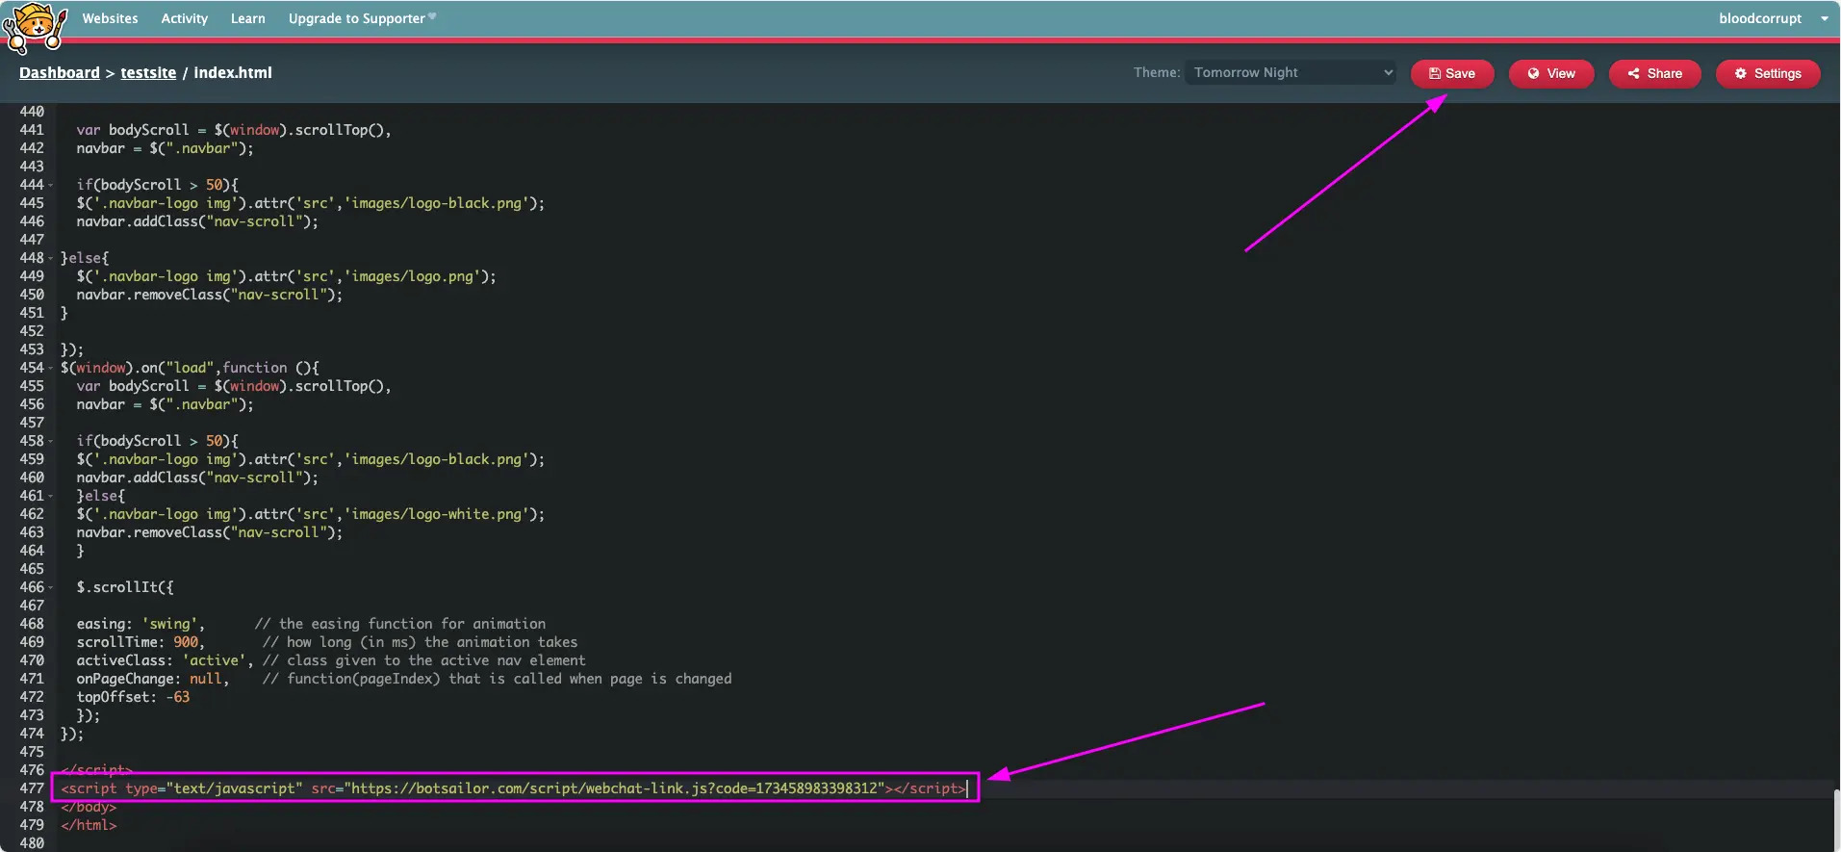1841x852 pixels.
Task: Open the editor Settings button
Action: coord(1768,73)
